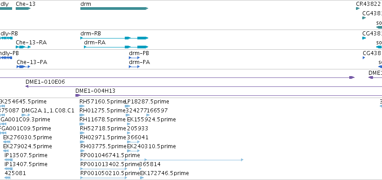Select the EK276030.5prime EST feature
Screen dimensions: 382x180
tap(7, 142)
